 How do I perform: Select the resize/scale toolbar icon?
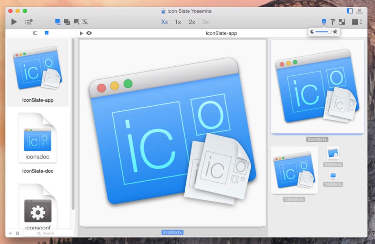(85, 22)
